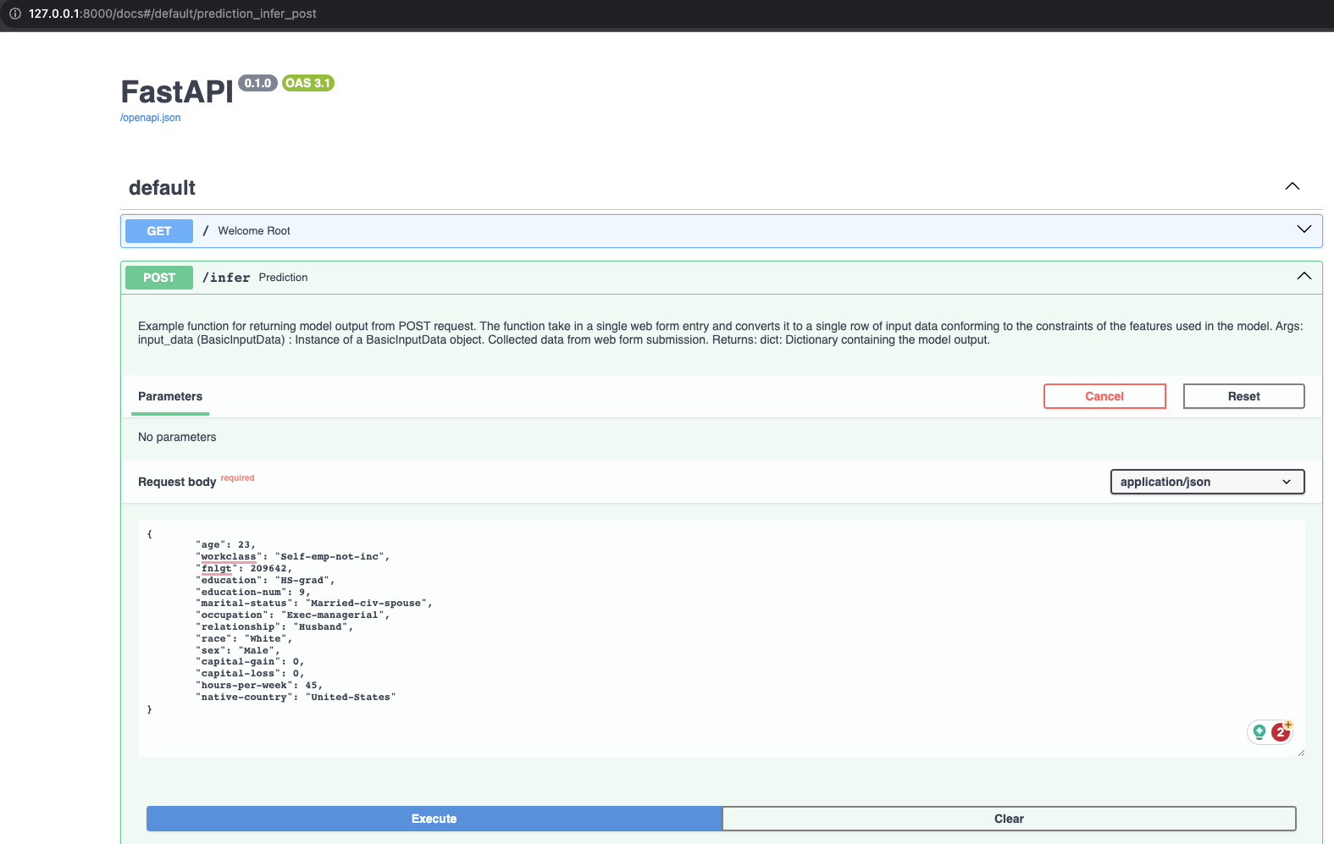The width and height of the screenshot is (1334, 844).
Task: Click the green lightbulb extension icon
Action: (1259, 732)
